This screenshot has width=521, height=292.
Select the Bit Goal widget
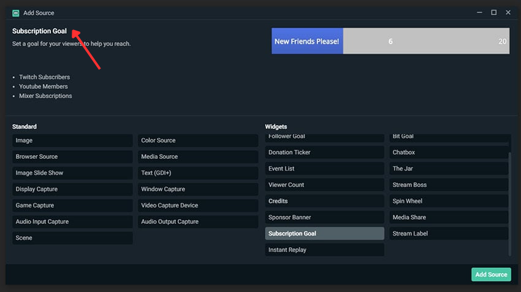click(x=449, y=137)
